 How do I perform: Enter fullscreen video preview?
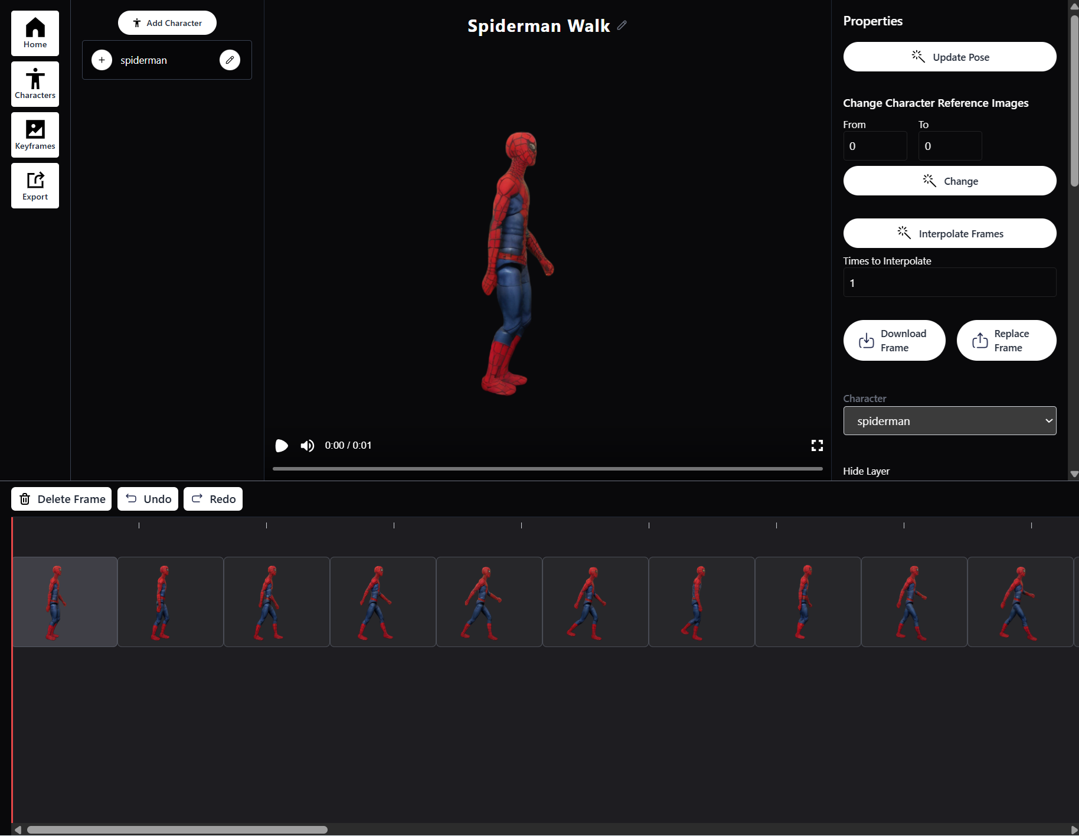click(x=817, y=446)
